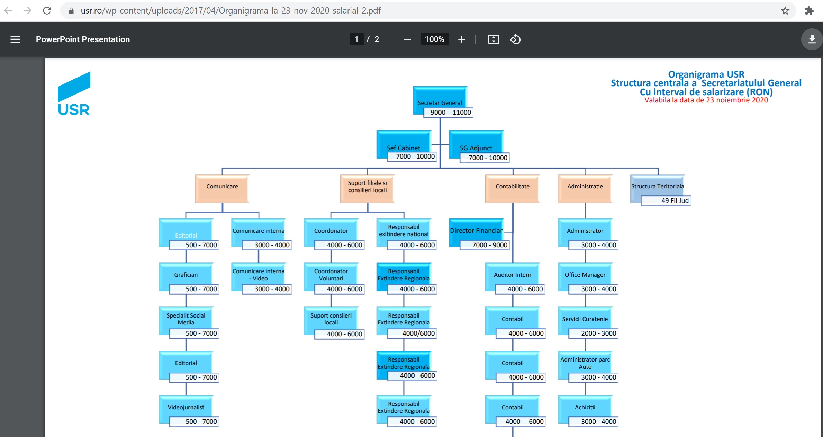Click the Contabilitate department box

pyautogui.click(x=513, y=188)
